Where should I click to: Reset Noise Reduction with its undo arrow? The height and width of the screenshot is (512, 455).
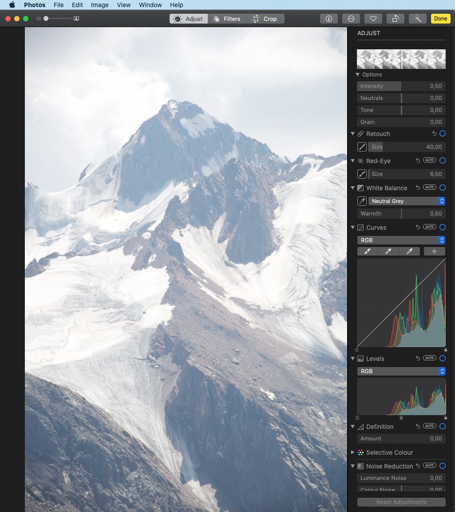pyautogui.click(x=418, y=466)
